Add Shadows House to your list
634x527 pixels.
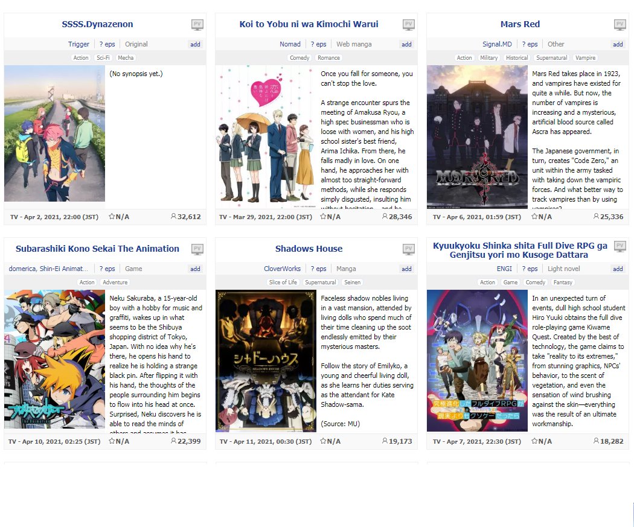[x=407, y=269]
